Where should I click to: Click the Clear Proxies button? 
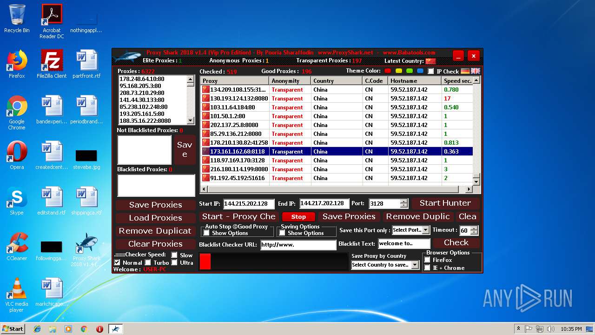(x=156, y=244)
